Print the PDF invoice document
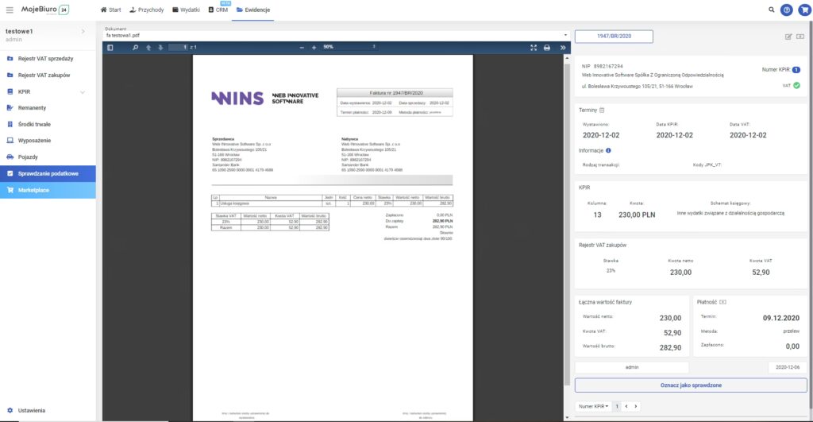The image size is (813, 422). tap(546, 48)
